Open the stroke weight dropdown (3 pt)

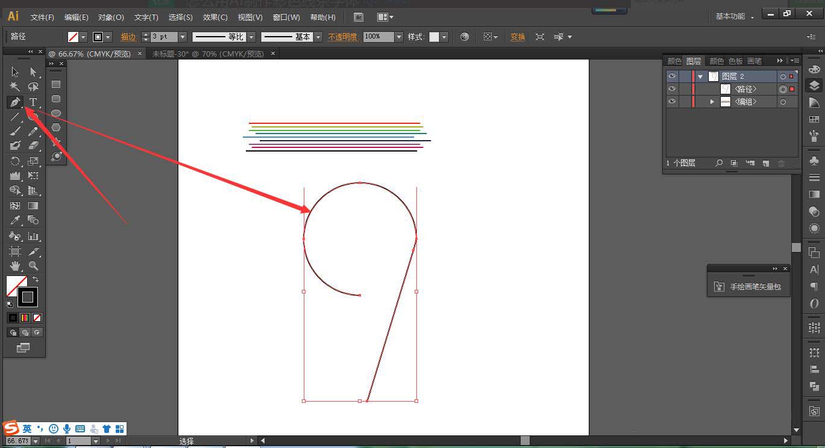(183, 37)
